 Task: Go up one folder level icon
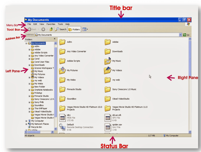(51, 29)
